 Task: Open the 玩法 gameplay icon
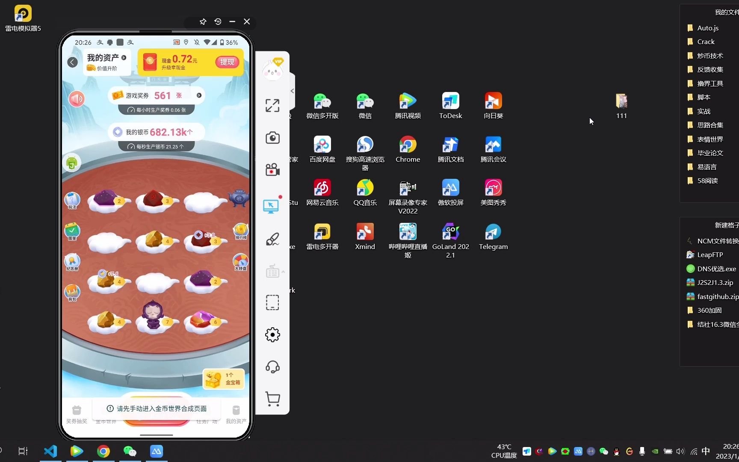pyautogui.click(x=72, y=200)
